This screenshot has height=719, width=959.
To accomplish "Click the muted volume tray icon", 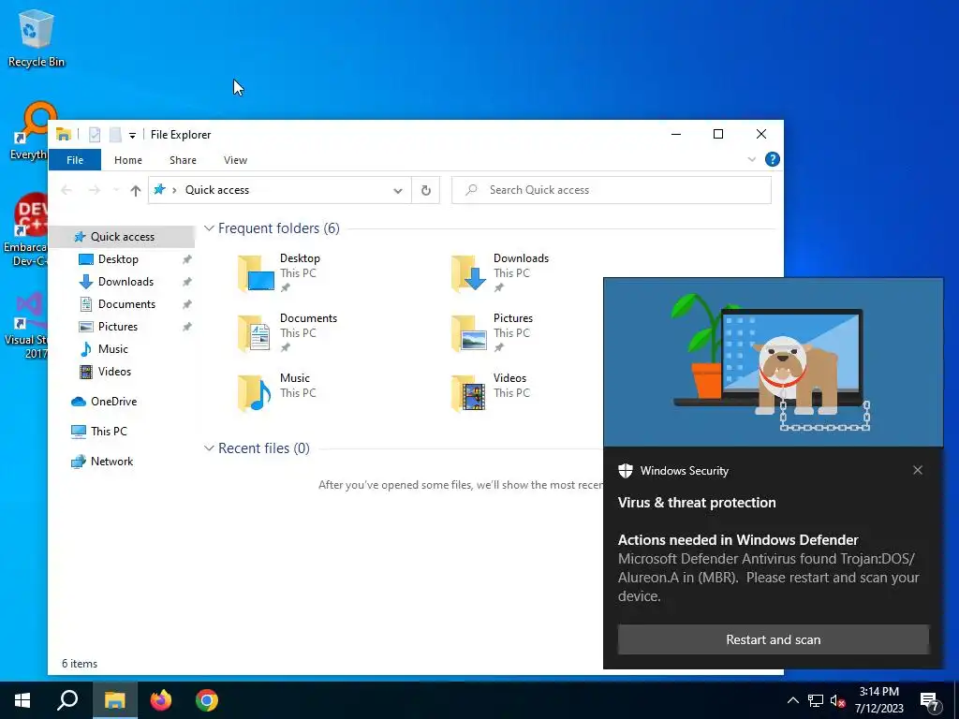I will click(838, 700).
